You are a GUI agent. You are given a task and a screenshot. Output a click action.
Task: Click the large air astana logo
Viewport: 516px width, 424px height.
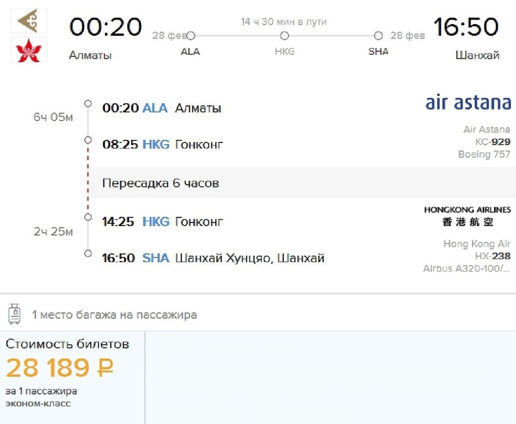tap(468, 103)
